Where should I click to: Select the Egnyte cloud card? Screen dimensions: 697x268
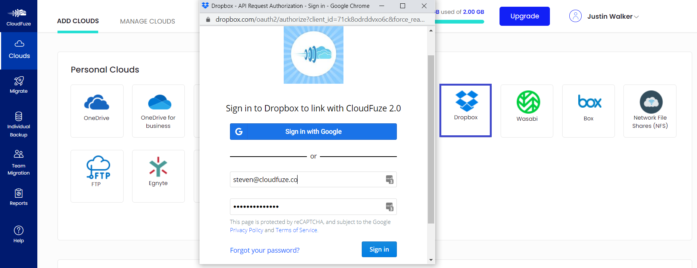pyautogui.click(x=158, y=176)
